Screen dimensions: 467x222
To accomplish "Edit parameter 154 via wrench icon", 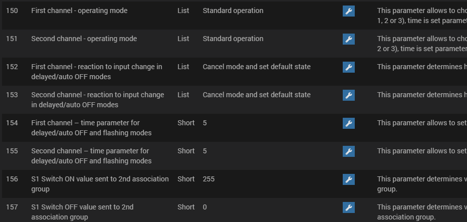I will pyautogui.click(x=348, y=123).
